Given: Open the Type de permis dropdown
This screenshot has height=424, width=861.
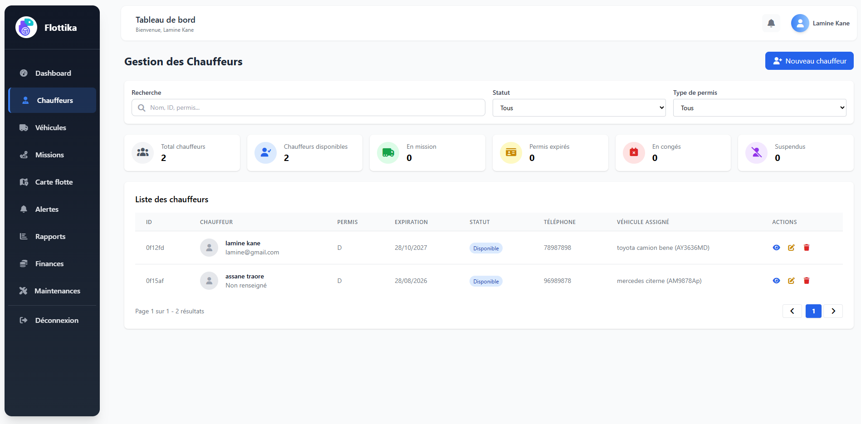Looking at the screenshot, I should tap(759, 108).
